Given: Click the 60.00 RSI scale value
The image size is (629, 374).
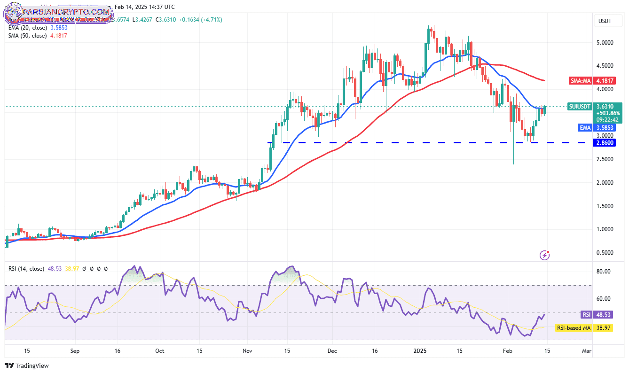Looking at the screenshot, I should coord(604,299).
